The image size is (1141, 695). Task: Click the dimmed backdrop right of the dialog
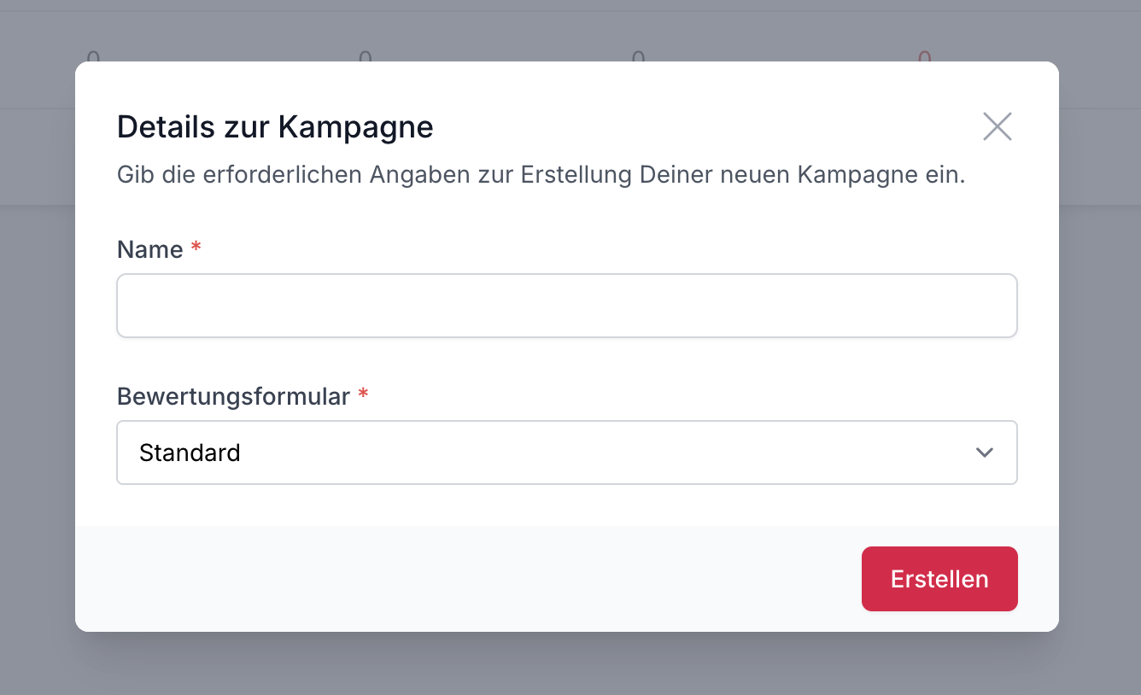pos(1100,359)
